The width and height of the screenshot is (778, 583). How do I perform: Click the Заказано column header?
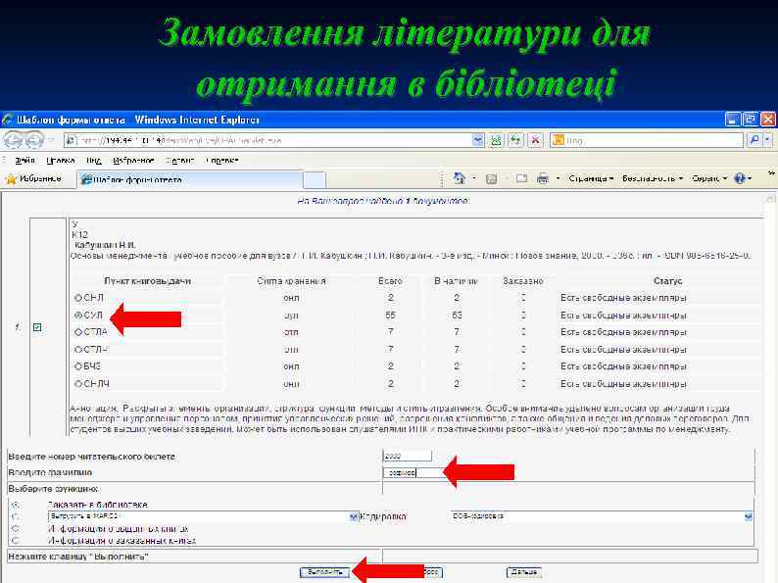[523, 281]
